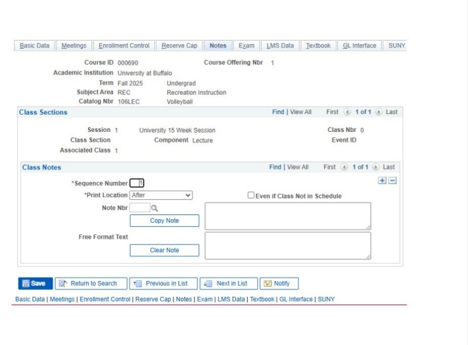Switch to the Exam tab
Image resolution: width=468 pixels, height=345 pixels.
(246, 45)
